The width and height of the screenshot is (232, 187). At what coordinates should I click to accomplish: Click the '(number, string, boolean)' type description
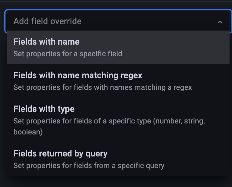[x=109, y=126]
